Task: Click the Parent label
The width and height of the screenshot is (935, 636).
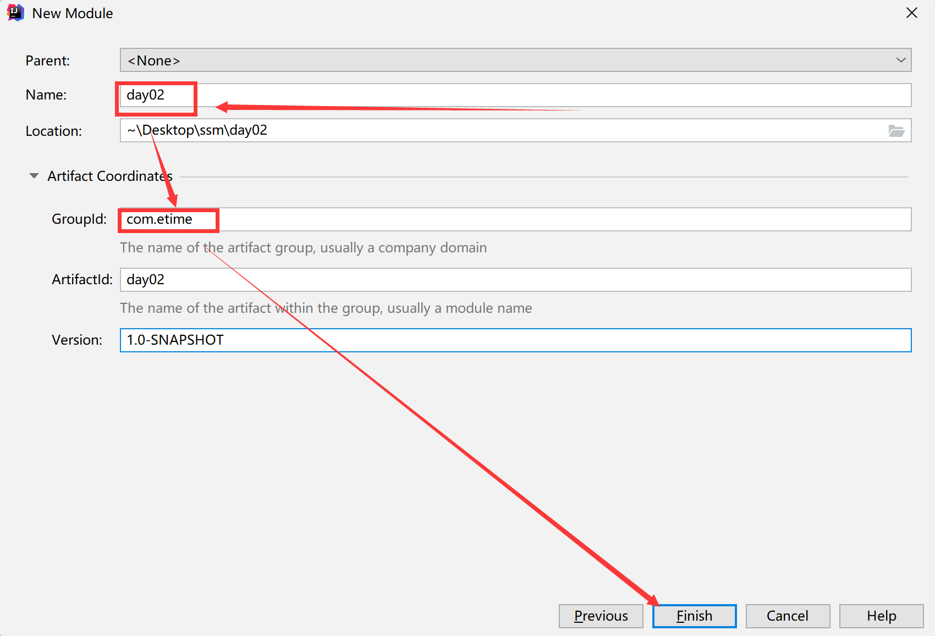Action: (x=48, y=60)
